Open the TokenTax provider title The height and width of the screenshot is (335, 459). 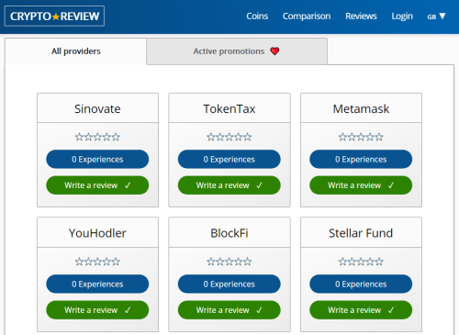point(229,109)
